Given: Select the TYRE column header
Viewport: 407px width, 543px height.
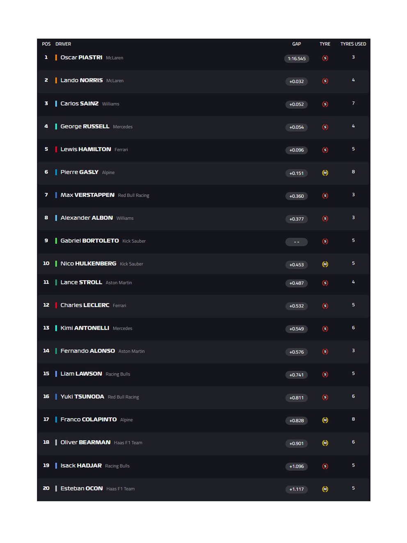Looking at the screenshot, I should [325, 44].
